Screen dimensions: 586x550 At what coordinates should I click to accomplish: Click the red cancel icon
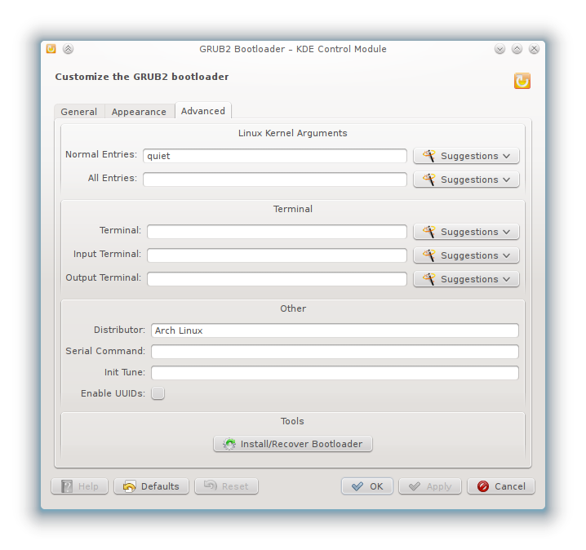[x=483, y=486]
